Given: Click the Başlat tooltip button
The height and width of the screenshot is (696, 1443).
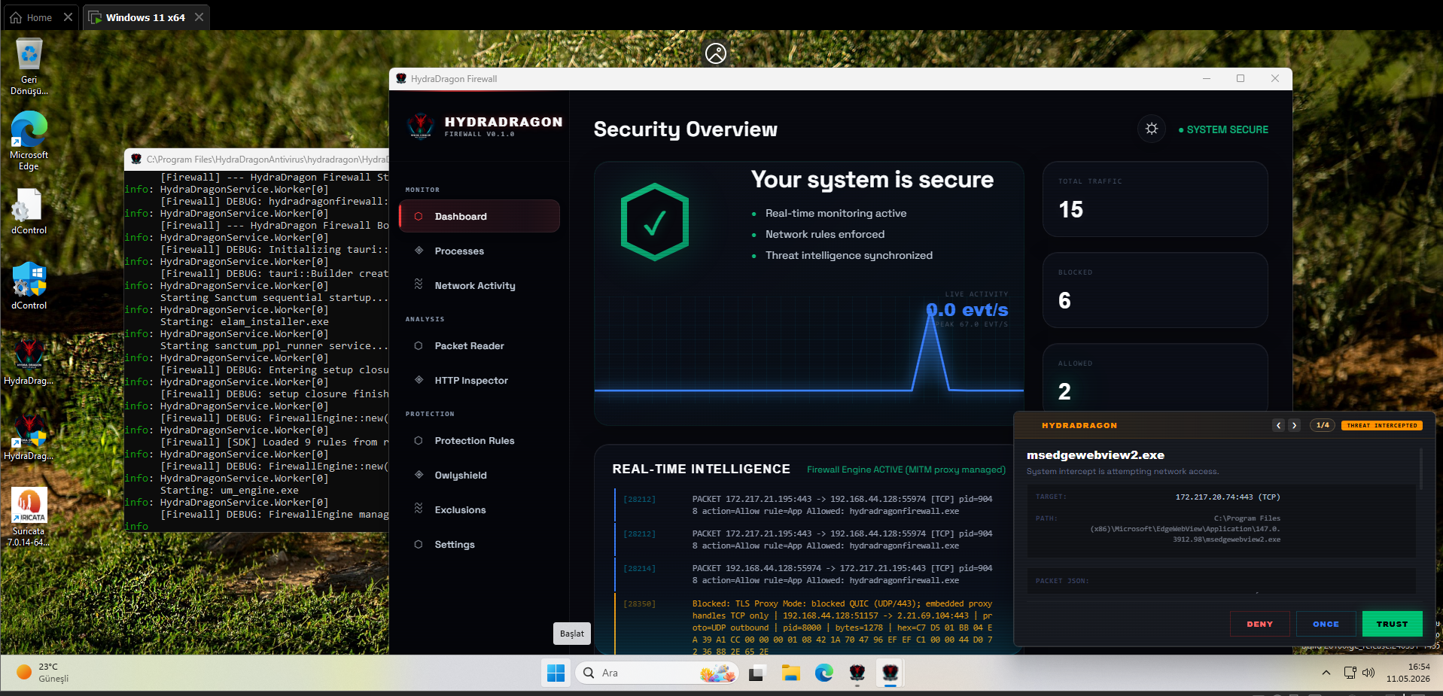Looking at the screenshot, I should pyautogui.click(x=572, y=634).
